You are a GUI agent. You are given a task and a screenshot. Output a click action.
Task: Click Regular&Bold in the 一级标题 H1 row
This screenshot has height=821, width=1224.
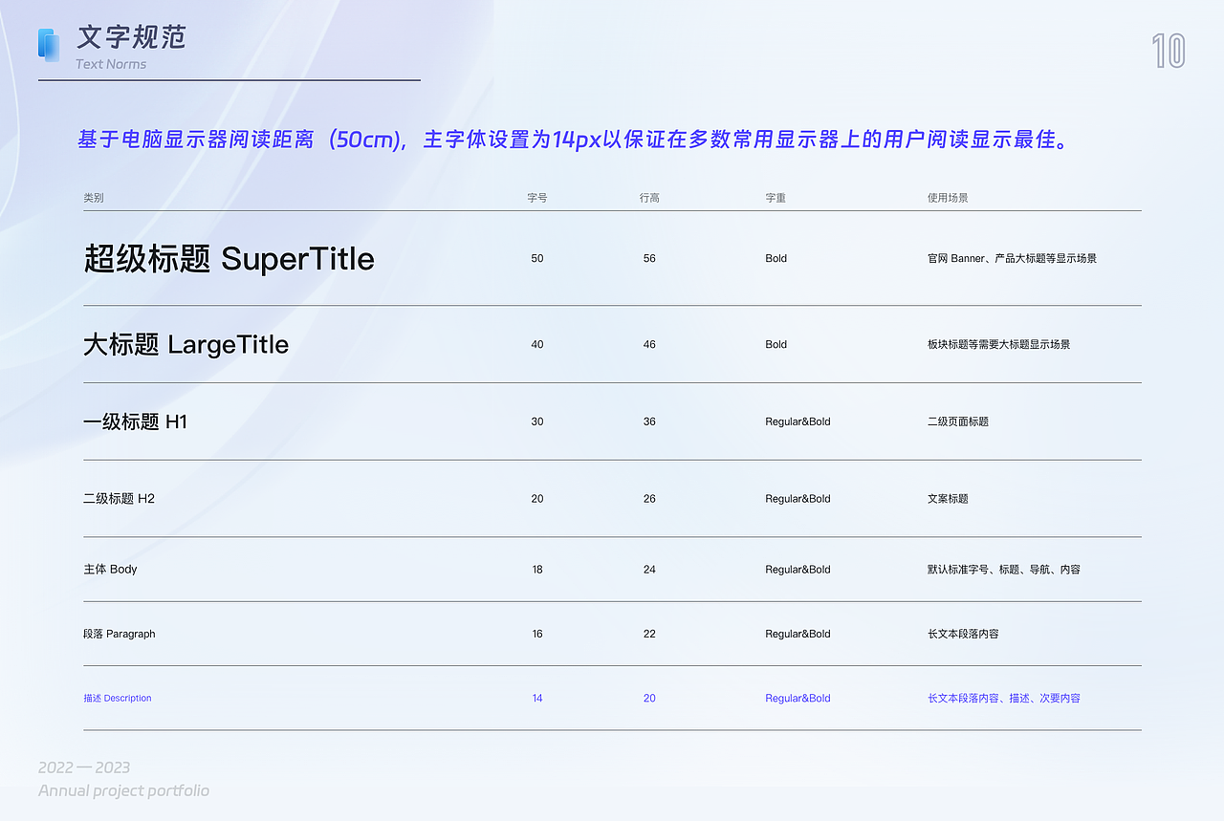pos(798,421)
